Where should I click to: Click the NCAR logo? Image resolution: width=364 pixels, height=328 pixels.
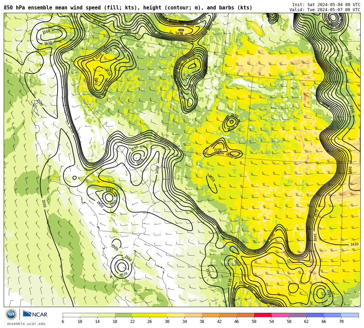click(35, 314)
